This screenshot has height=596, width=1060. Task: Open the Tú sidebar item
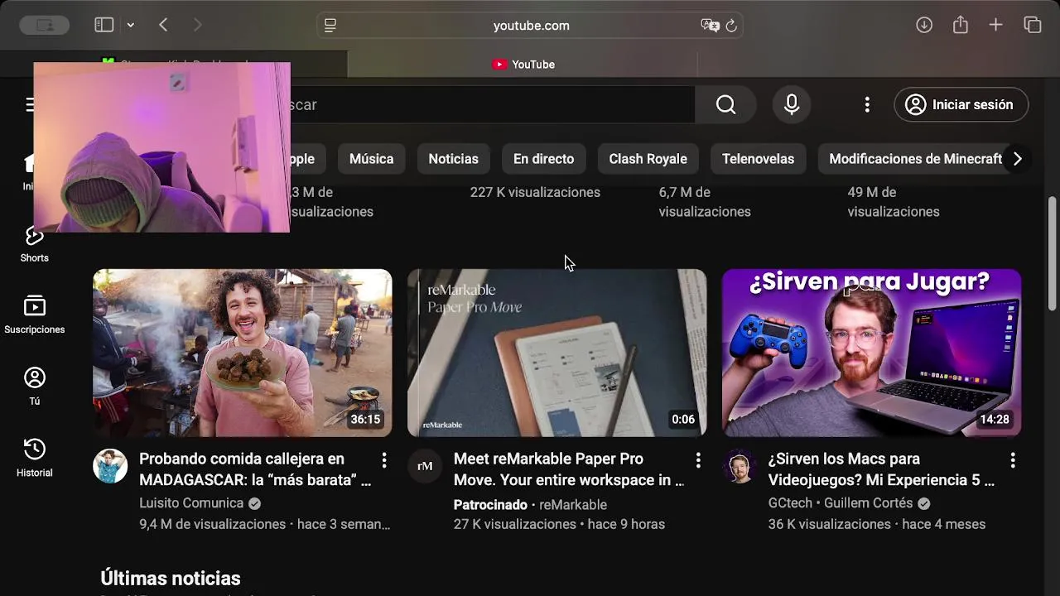[x=34, y=387]
